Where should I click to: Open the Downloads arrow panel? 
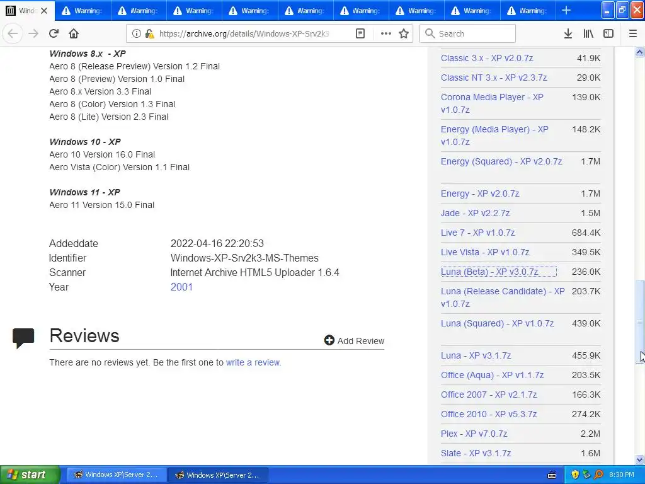point(568,33)
